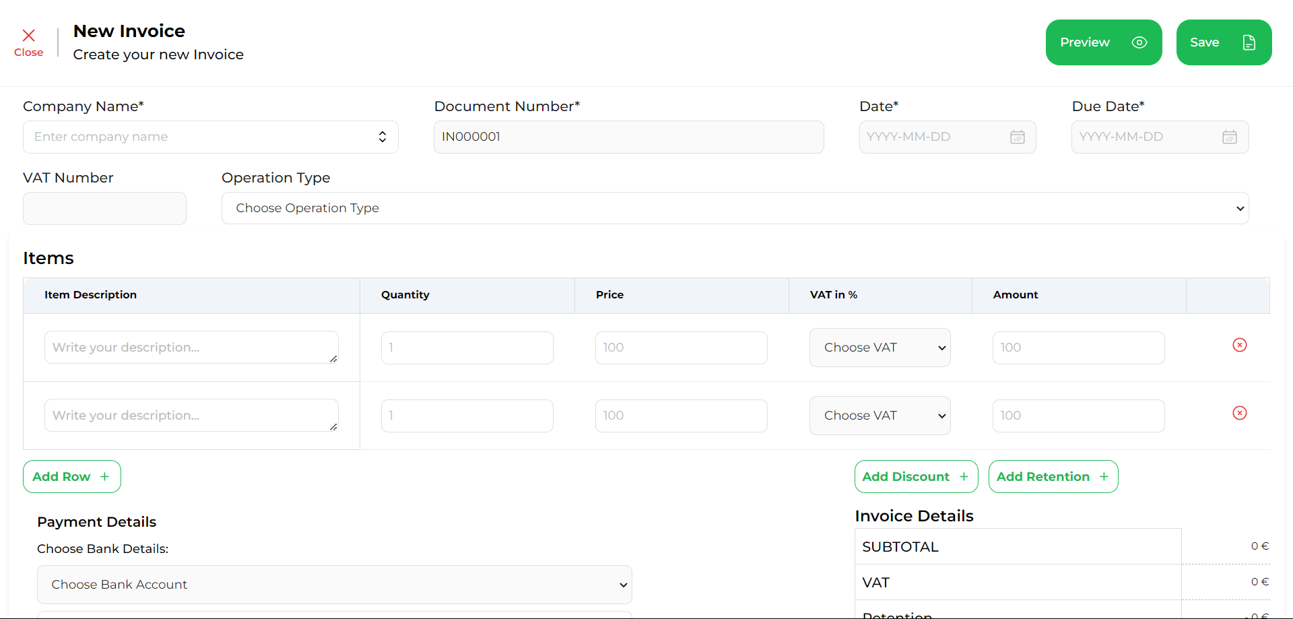Open the Choose Operation Type dropdown
Viewport: 1293px width, 619px height.
pos(735,208)
